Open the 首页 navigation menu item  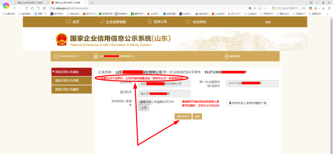pos(73,22)
